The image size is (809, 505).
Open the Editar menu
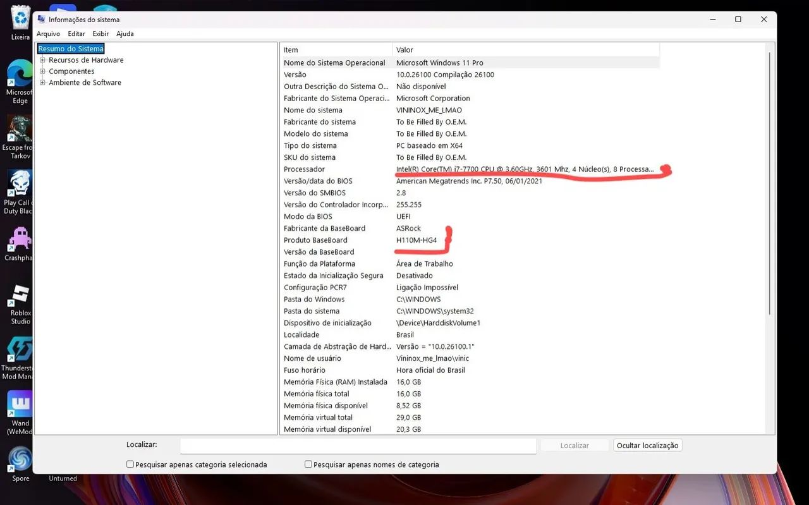pyautogui.click(x=76, y=34)
